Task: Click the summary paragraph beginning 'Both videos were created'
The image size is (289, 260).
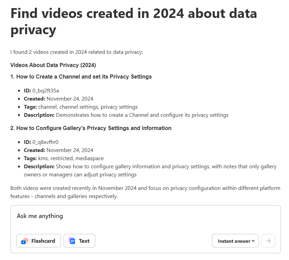Action: coord(145,192)
